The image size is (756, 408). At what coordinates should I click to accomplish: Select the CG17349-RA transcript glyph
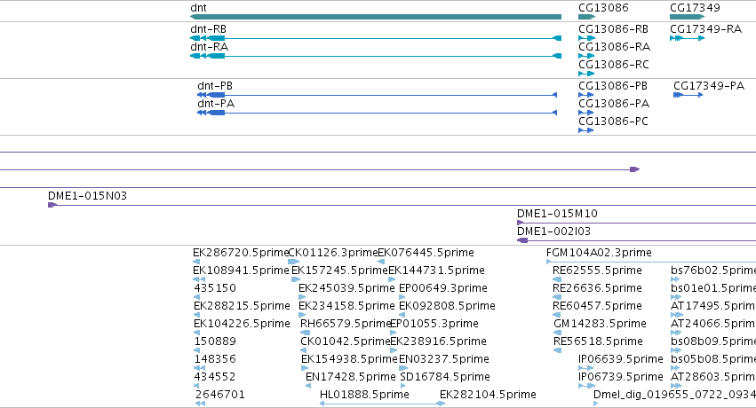[x=687, y=38]
